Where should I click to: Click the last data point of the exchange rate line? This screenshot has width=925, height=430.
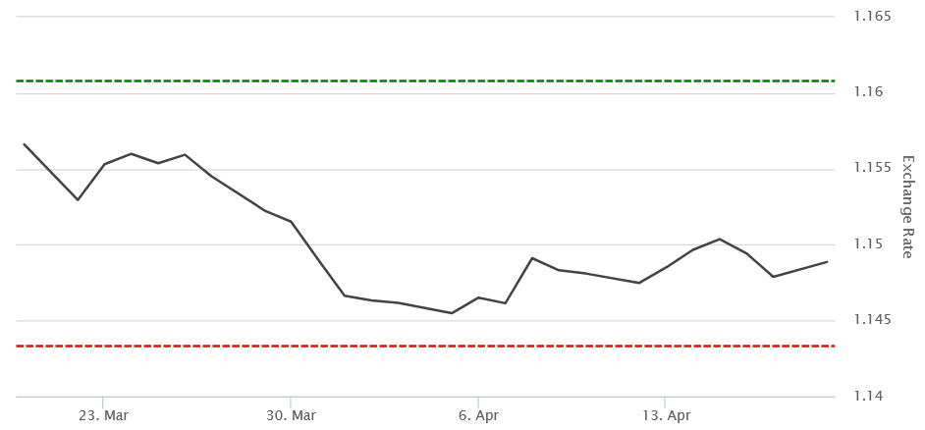[x=827, y=261]
